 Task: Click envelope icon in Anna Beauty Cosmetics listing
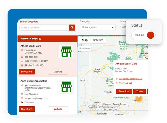pos(22,98)
